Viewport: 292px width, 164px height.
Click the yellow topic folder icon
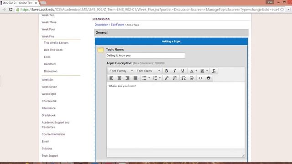click(100, 50)
